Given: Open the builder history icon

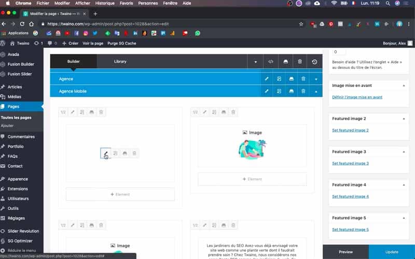Looking at the screenshot, I should click(314, 62).
